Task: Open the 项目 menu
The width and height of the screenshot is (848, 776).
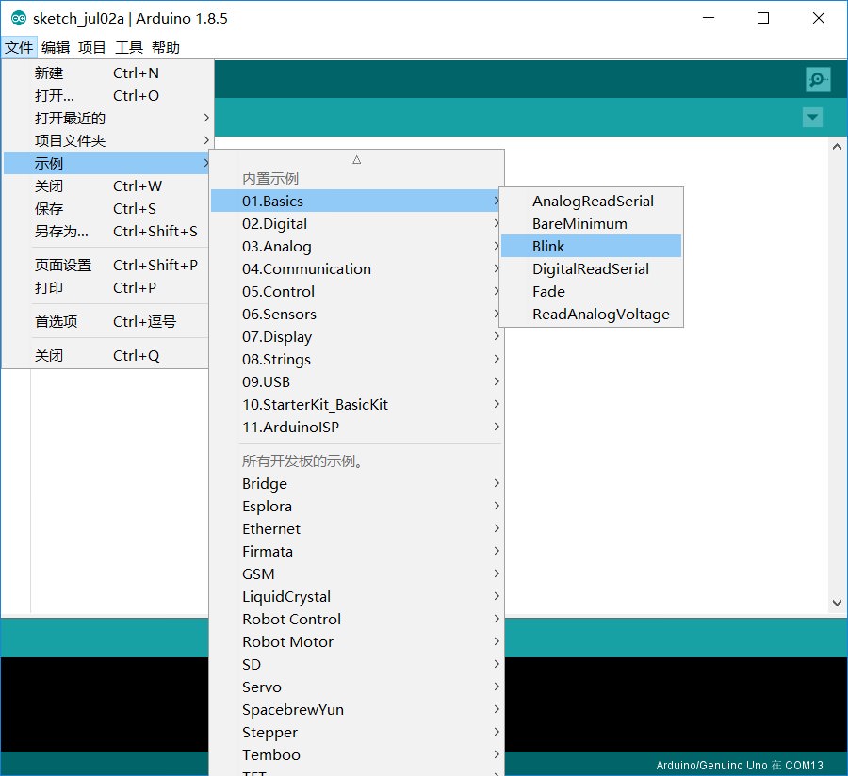Action: 92,47
